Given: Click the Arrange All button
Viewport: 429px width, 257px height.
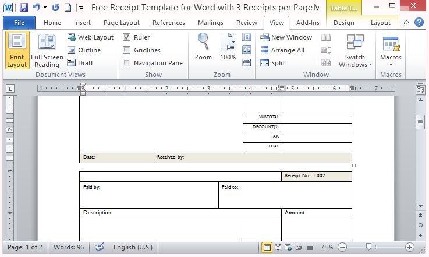Looking at the screenshot, I should click(282, 50).
